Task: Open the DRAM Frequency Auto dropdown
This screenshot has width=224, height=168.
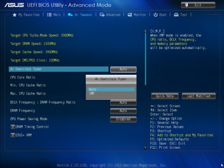Action: pos(123,111)
